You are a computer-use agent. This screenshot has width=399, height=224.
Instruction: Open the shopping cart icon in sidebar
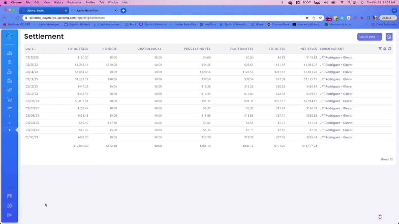9,100
